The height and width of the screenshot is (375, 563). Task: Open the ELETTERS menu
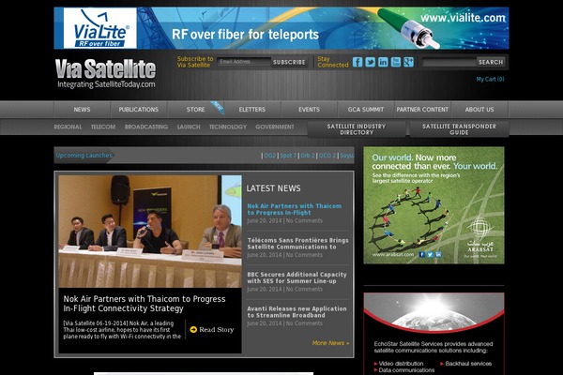click(x=252, y=110)
